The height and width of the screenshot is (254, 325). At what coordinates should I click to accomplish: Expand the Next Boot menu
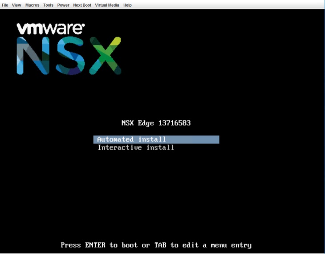click(82, 5)
